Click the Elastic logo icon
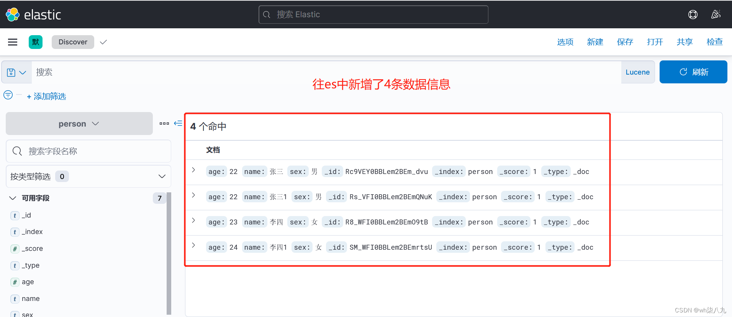Screen dimensions: 732x317 point(13,15)
